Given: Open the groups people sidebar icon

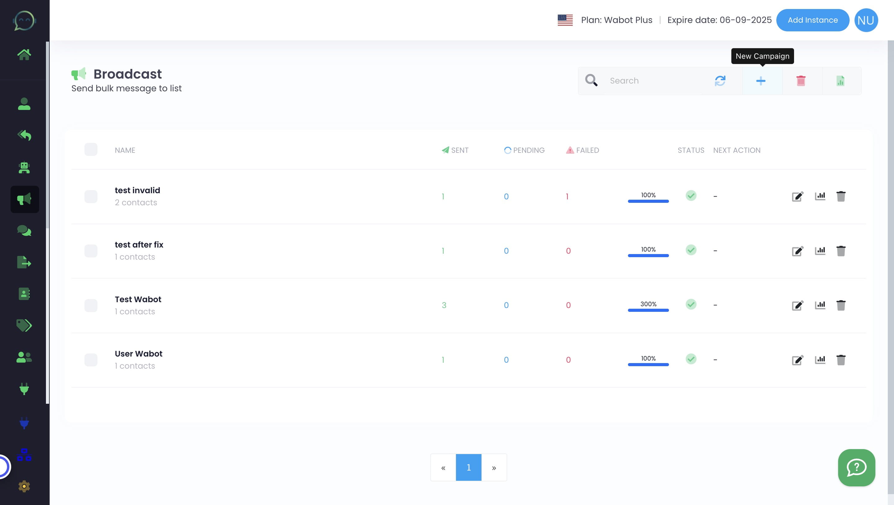Looking at the screenshot, I should [x=24, y=357].
